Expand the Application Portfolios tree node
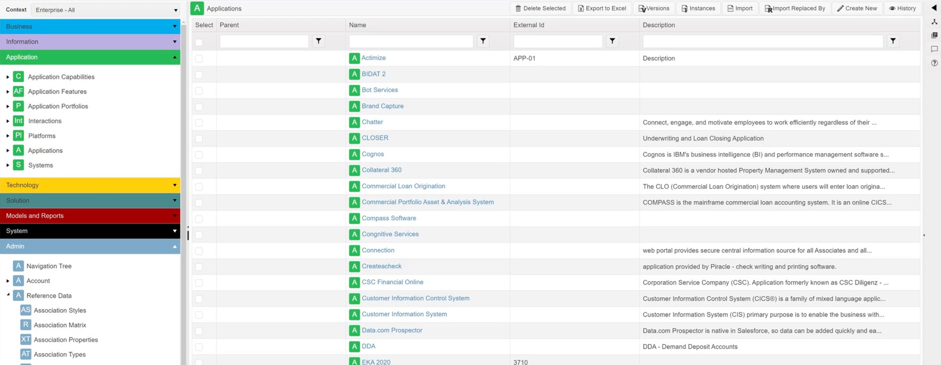This screenshot has width=941, height=365. pyautogui.click(x=8, y=107)
